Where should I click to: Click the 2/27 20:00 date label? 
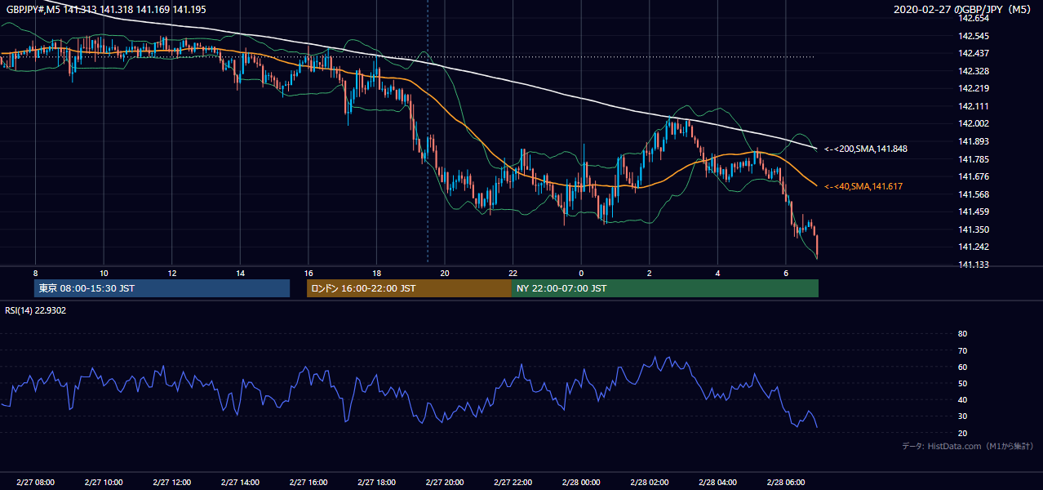point(445,483)
